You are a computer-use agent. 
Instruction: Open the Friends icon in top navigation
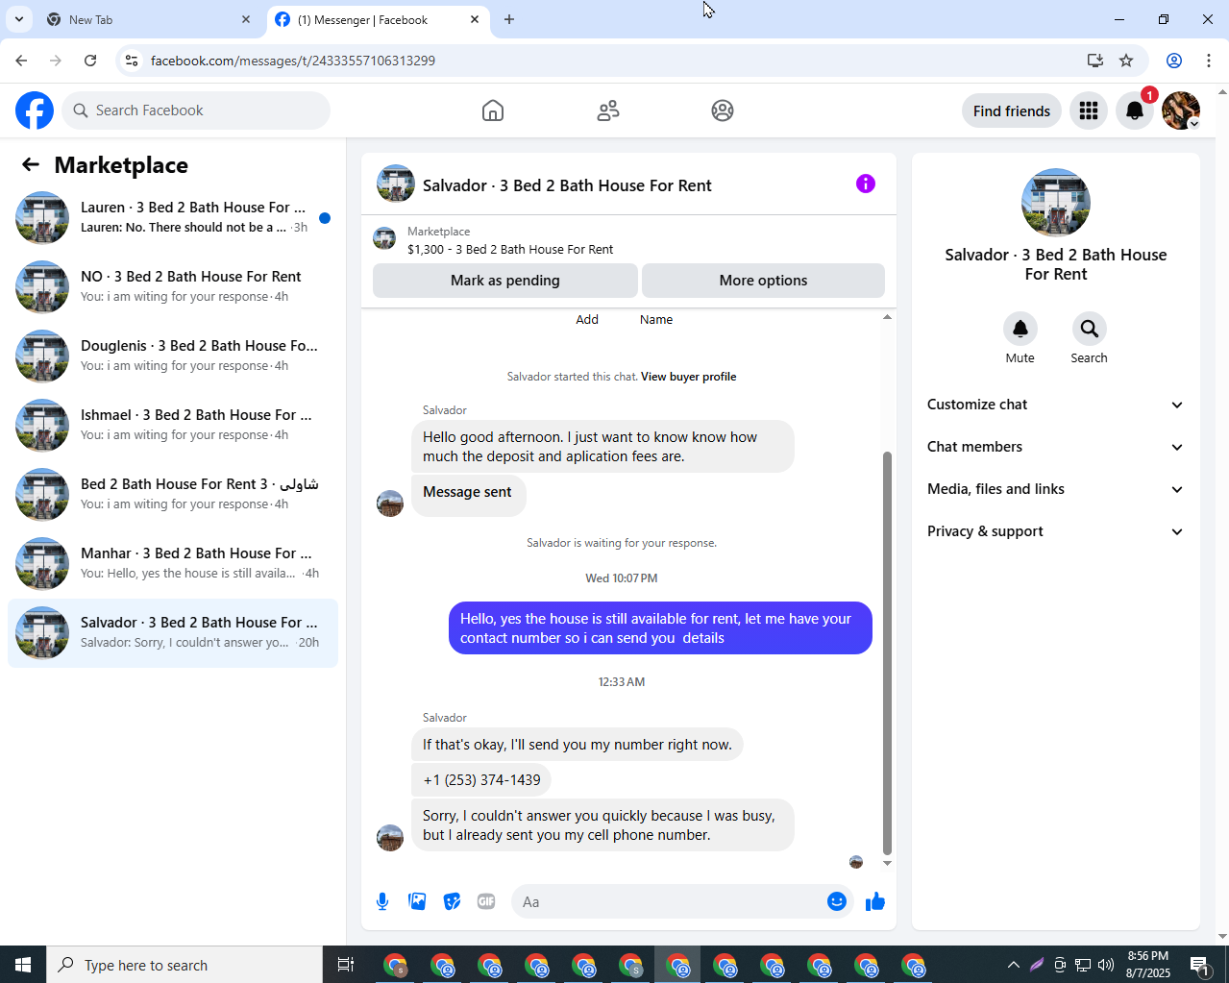click(608, 111)
